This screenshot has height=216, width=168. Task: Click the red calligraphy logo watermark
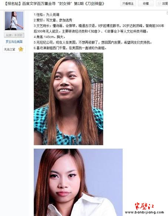coord(144,206)
